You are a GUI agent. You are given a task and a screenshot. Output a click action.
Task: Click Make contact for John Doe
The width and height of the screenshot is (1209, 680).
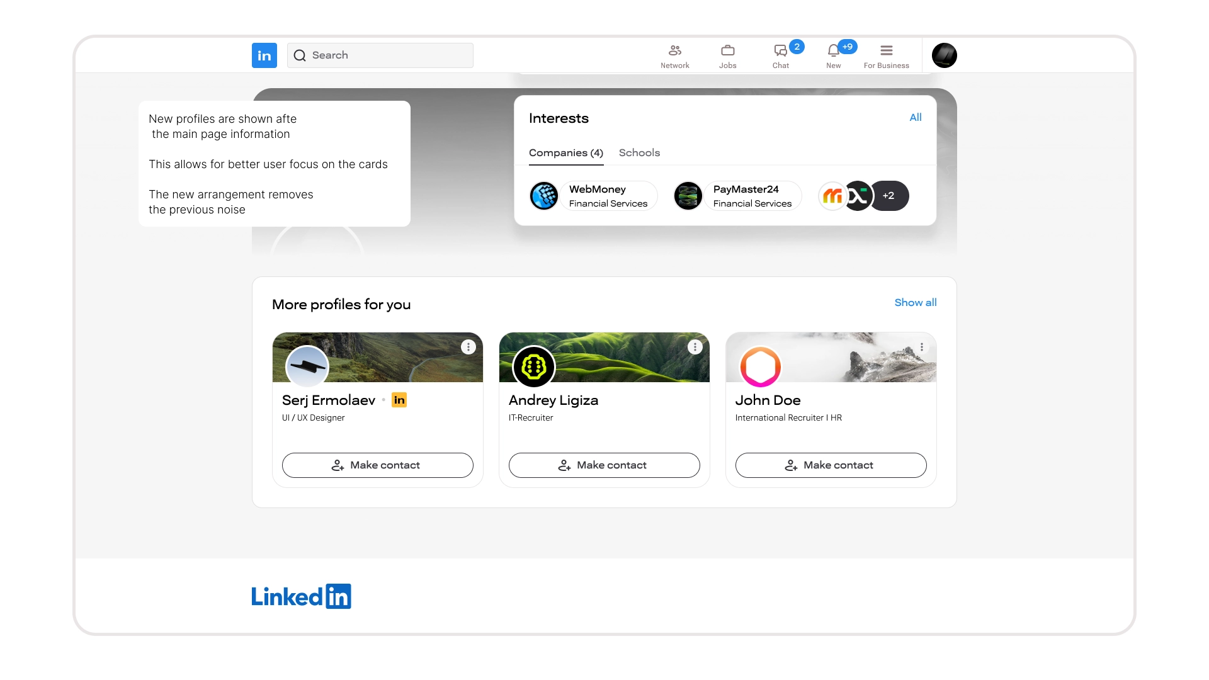click(831, 465)
